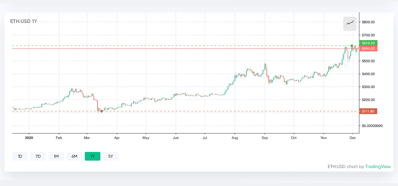
Task: Click the Jul time axis label
Action: click(205, 137)
